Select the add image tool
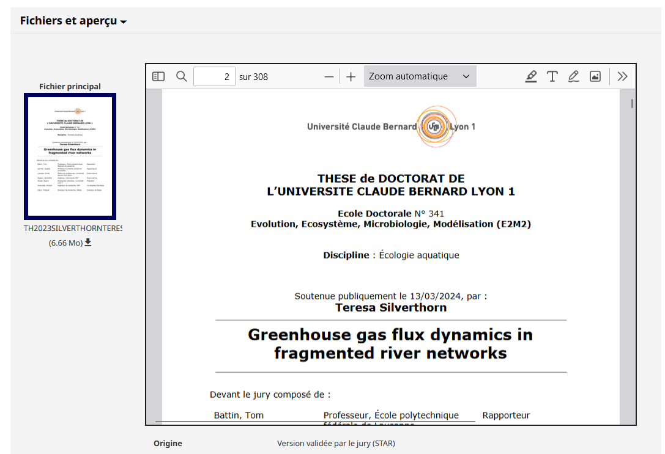The width and height of the screenshot is (665, 454). 595,76
